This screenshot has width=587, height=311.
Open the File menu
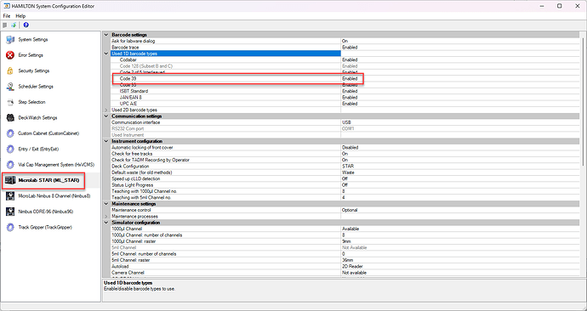(7, 16)
